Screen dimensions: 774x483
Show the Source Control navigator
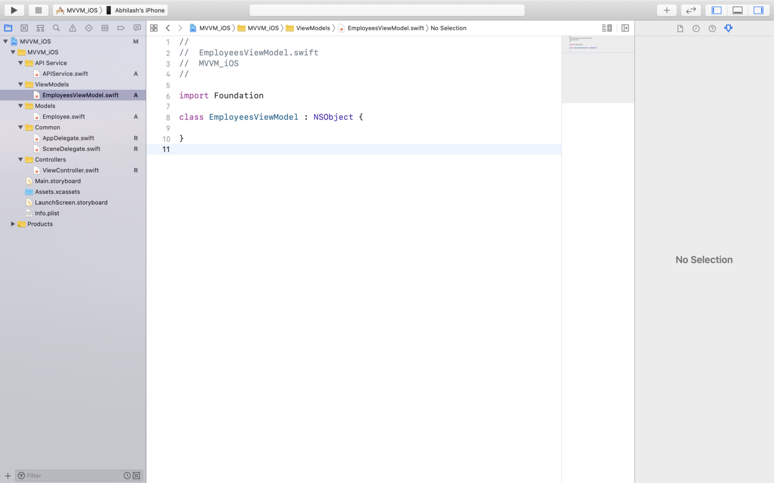click(x=24, y=28)
